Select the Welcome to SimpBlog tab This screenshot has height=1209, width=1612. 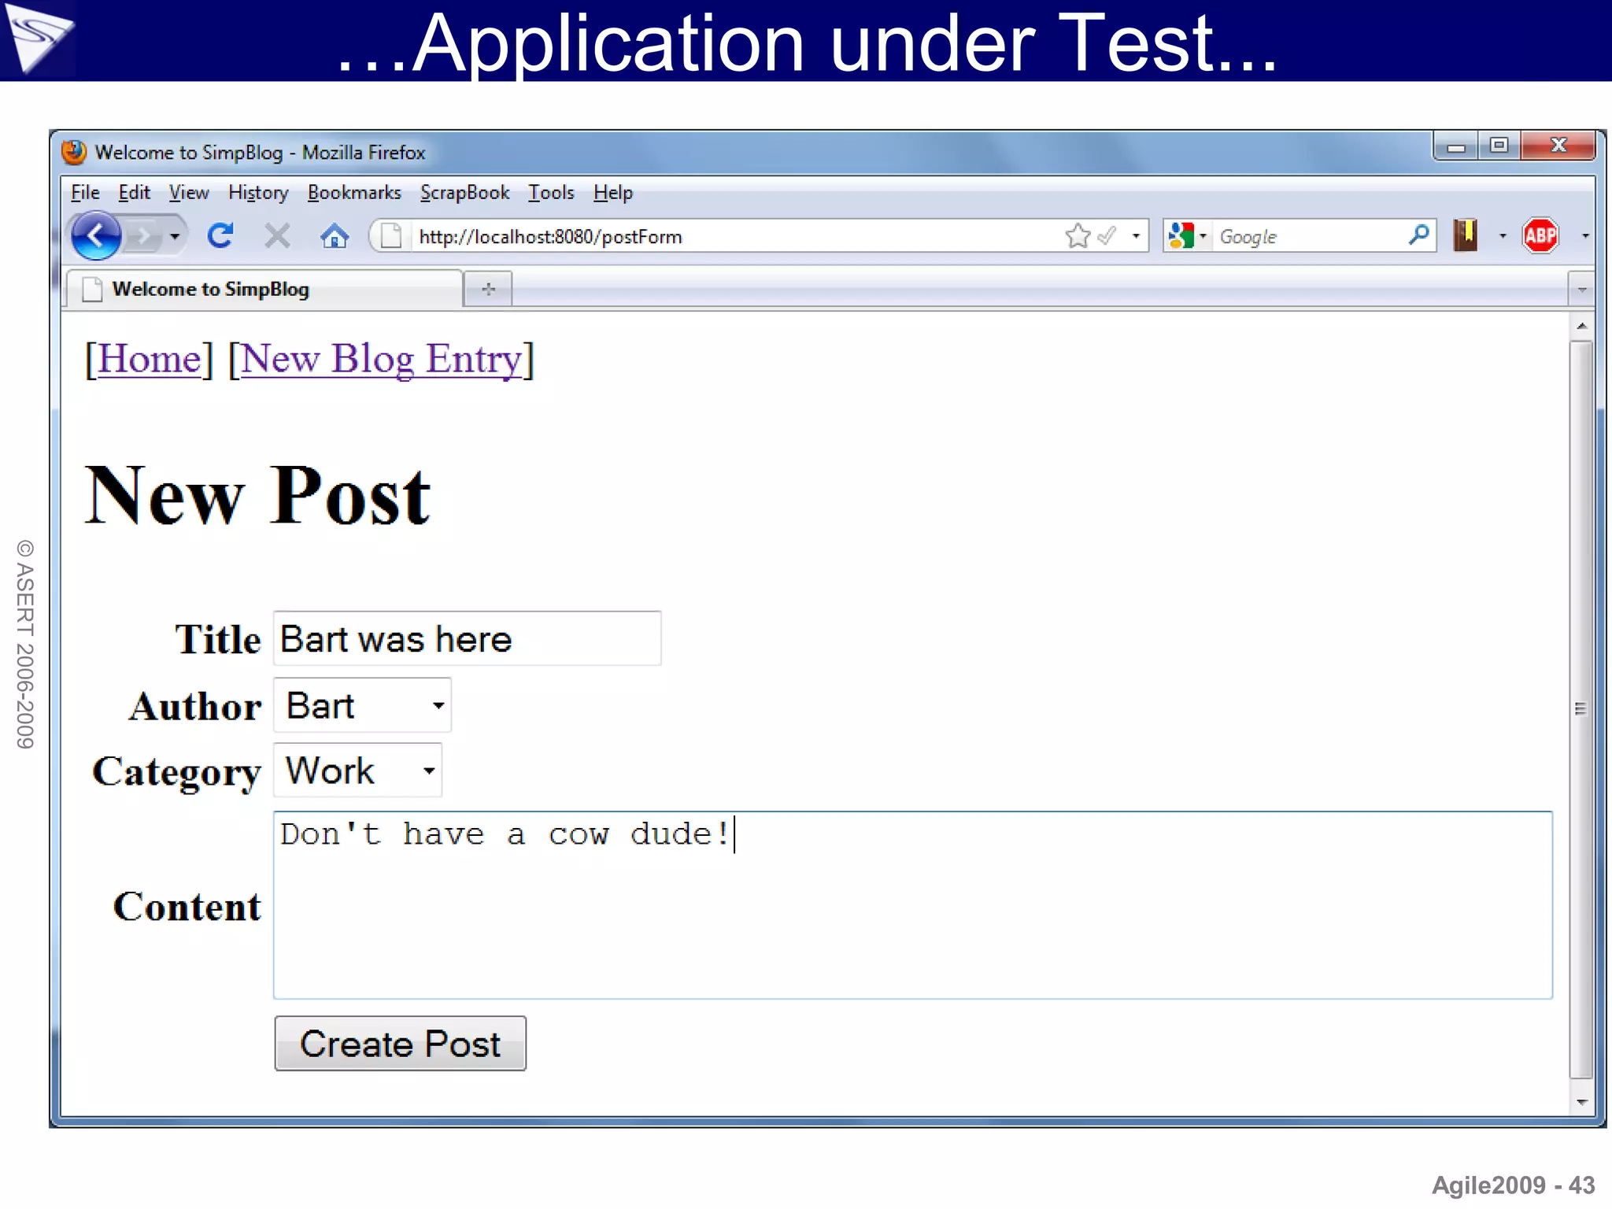pos(264,289)
